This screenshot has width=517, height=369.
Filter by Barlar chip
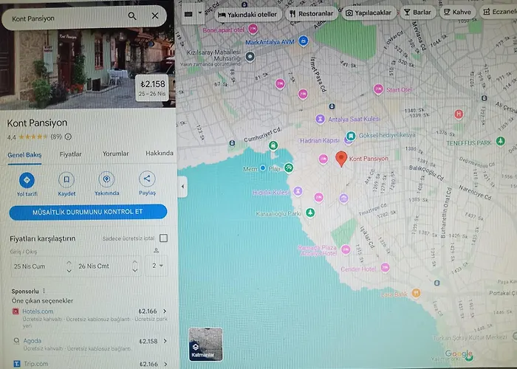pyautogui.click(x=418, y=13)
